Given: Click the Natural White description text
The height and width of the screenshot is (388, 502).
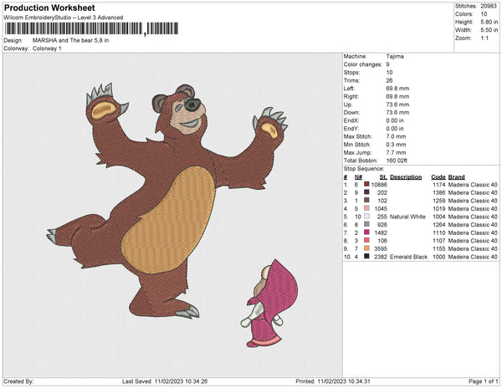Looking at the screenshot, I should 407,217.
